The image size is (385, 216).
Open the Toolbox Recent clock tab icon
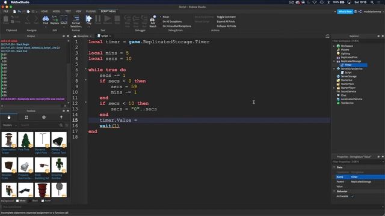pos(44,118)
